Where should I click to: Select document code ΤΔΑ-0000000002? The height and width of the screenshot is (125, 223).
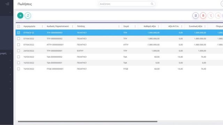click(x=55, y=57)
